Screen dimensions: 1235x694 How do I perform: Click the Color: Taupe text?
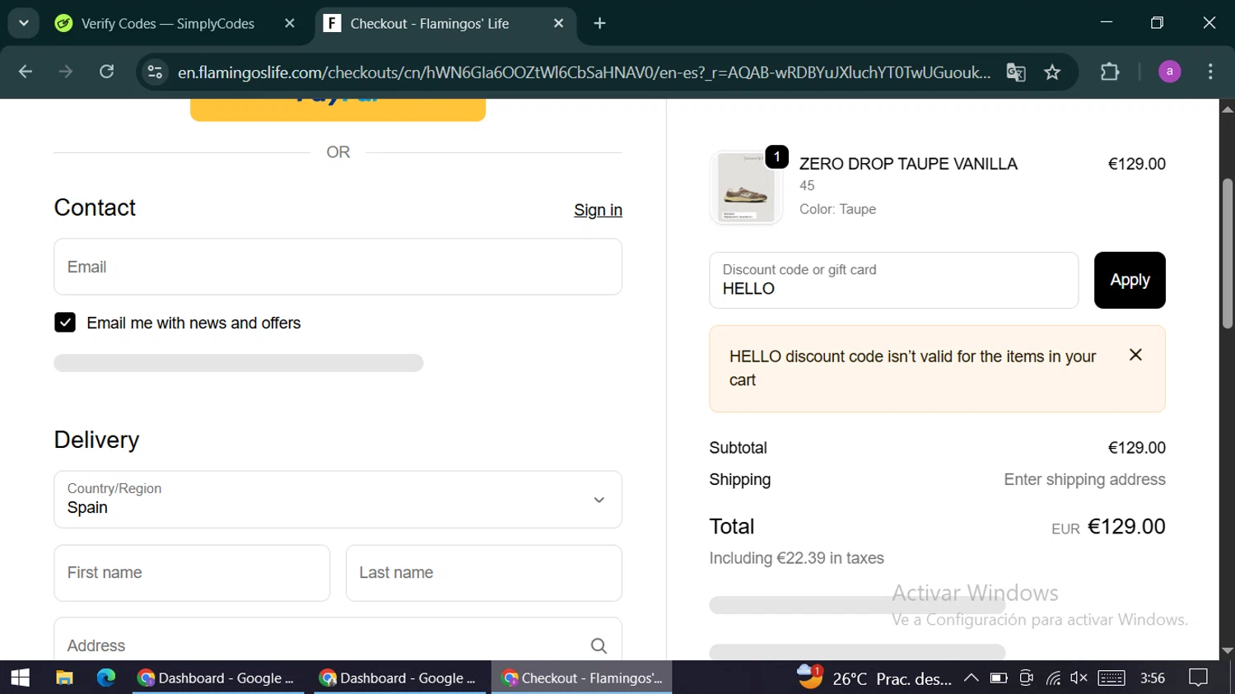pyautogui.click(x=837, y=209)
